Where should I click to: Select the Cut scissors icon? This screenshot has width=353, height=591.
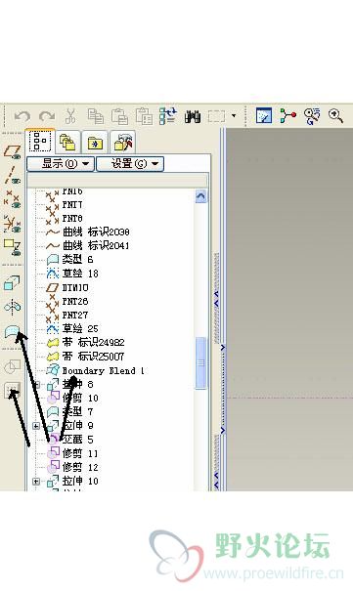point(70,116)
